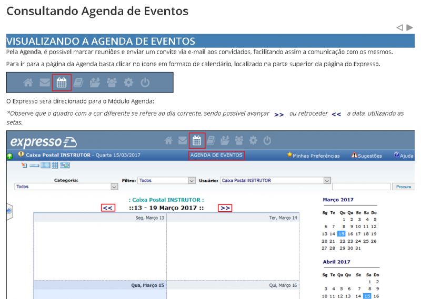Open people group icon in Expresso header

point(239,140)
